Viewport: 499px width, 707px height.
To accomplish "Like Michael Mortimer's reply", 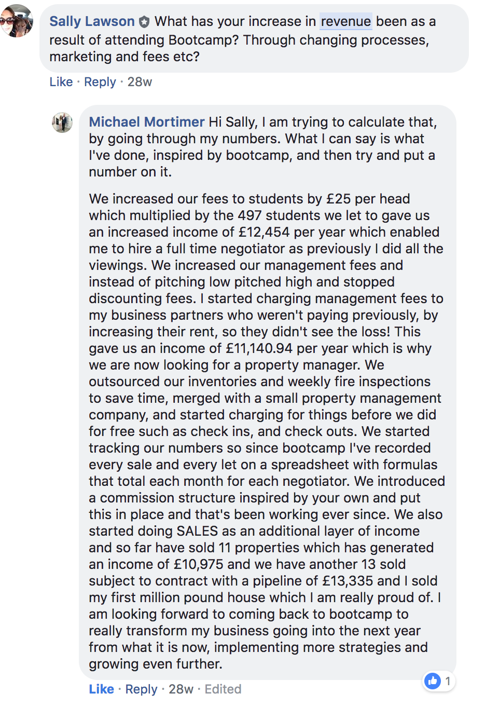I will (x=101, y=689).
